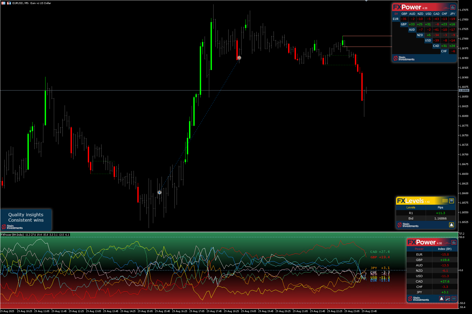
Task: Click the JPY column header in the FXPower matrix
Action: click(453, 14)
